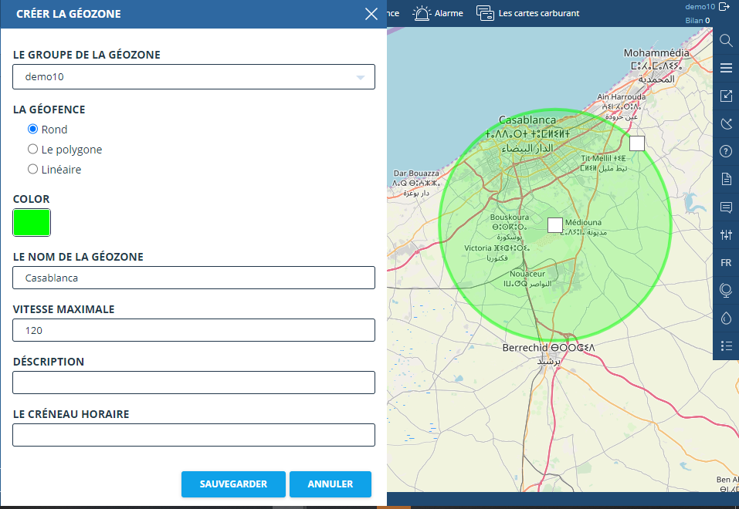Click the SAUVEGARDER button
This screenshot has height=509, width=739.
point(233,484)
